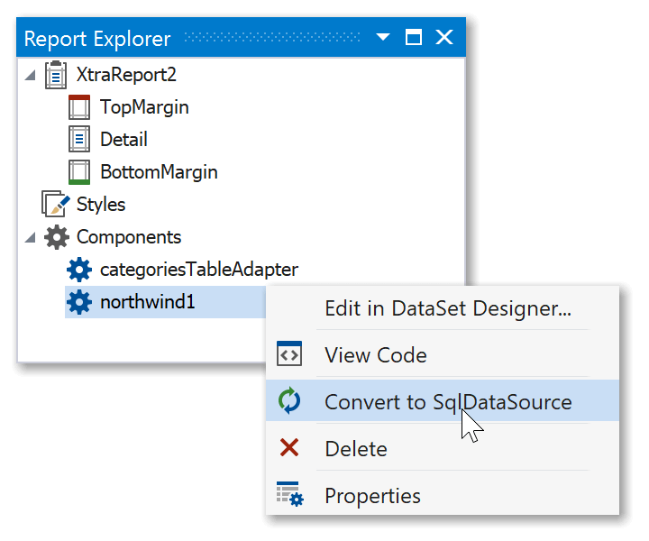Viewport: 649px width, 541px height.
Task: Click the TopMargin band icon
Action: click(x=79, y=107)
